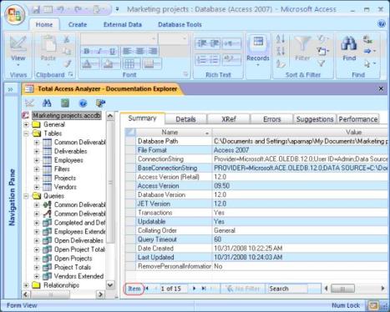Open the External Data ribbon tab
The height and width of the screenshot is (312, 390).
(x=123, y=24)
